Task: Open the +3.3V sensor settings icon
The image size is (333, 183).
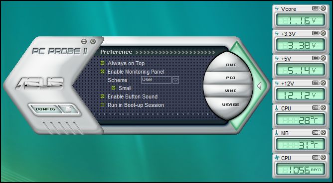Action: 316,33
